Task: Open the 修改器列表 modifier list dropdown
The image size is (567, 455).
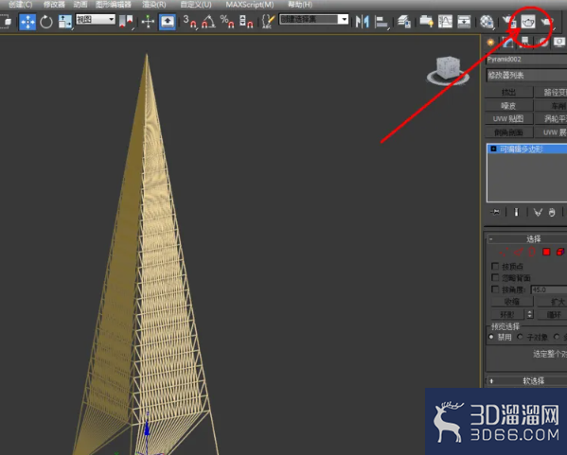Action: pos(526,75)
